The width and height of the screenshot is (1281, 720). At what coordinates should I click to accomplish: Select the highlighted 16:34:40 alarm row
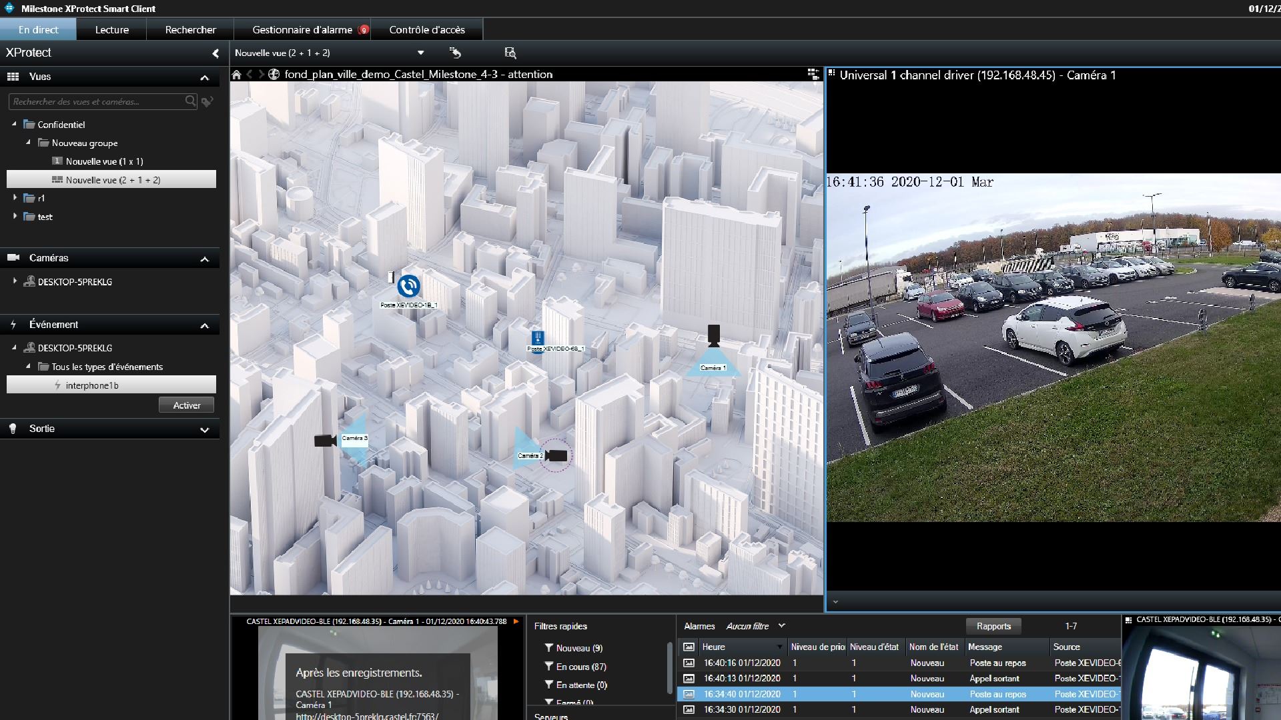point(899,694)
